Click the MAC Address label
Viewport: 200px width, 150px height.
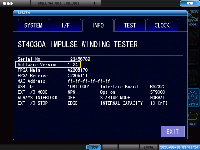pyautogui.click(x=31, y=81)
